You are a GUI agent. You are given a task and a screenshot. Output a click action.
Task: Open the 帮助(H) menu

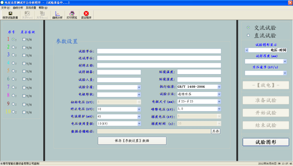(x=43, y=8)
